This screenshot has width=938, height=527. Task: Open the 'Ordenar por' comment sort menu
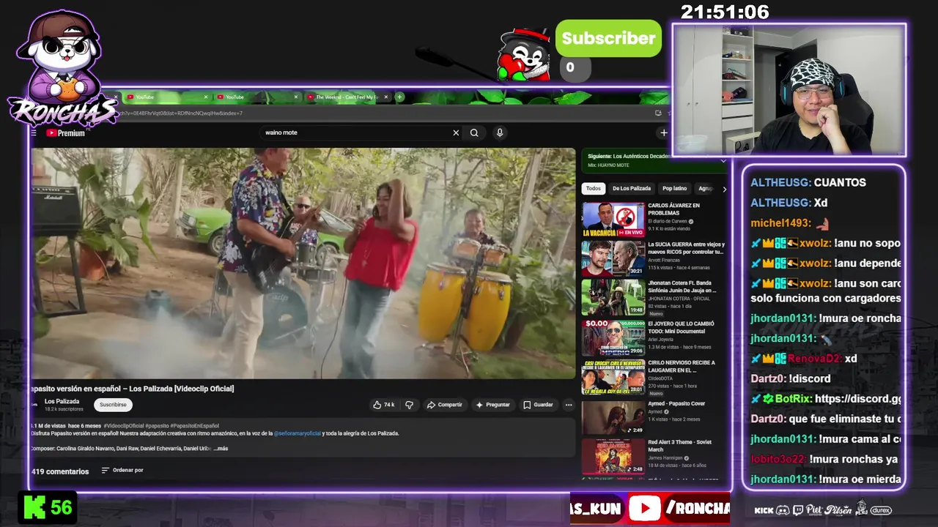tap(122, 470)
